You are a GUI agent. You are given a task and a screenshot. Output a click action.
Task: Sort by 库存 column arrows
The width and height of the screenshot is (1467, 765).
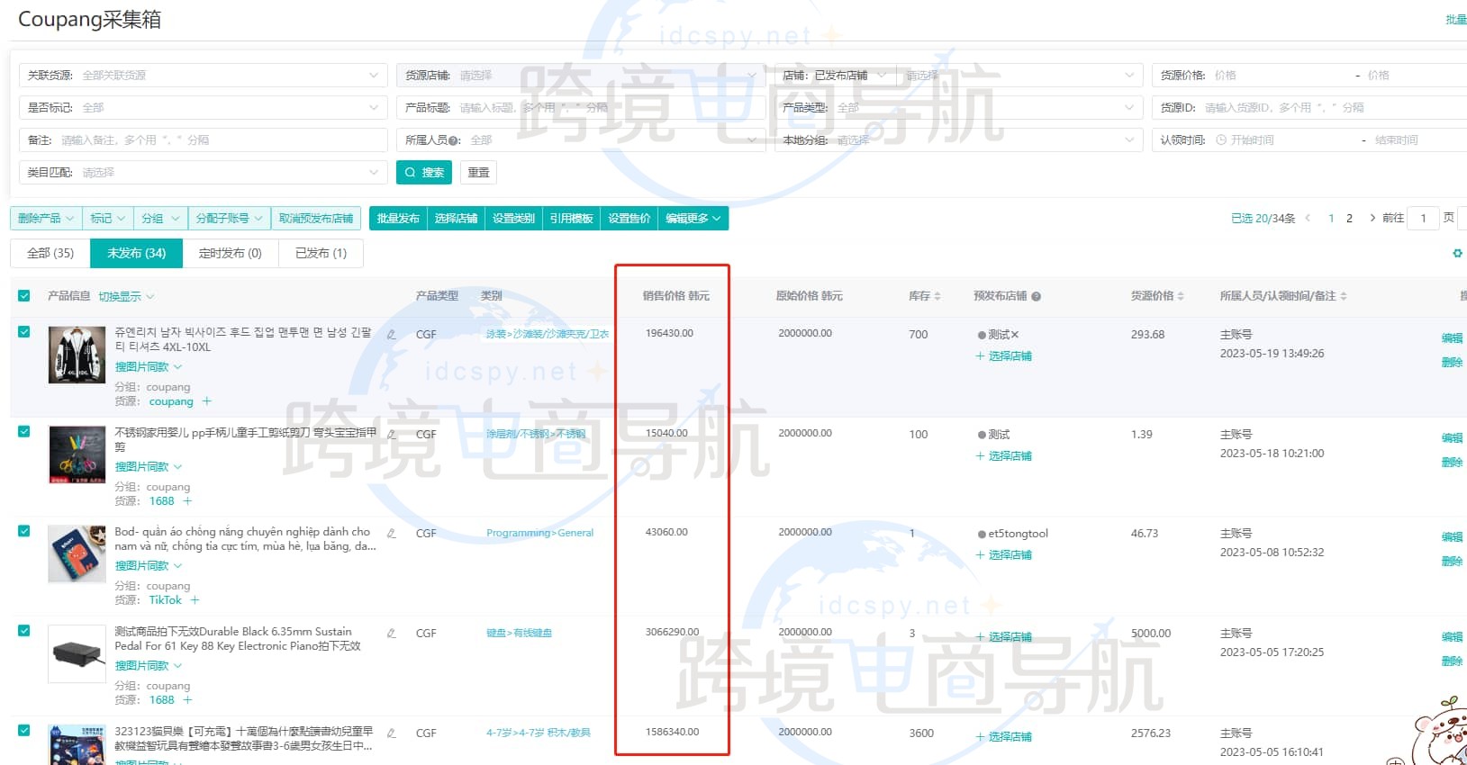point(937,296)
